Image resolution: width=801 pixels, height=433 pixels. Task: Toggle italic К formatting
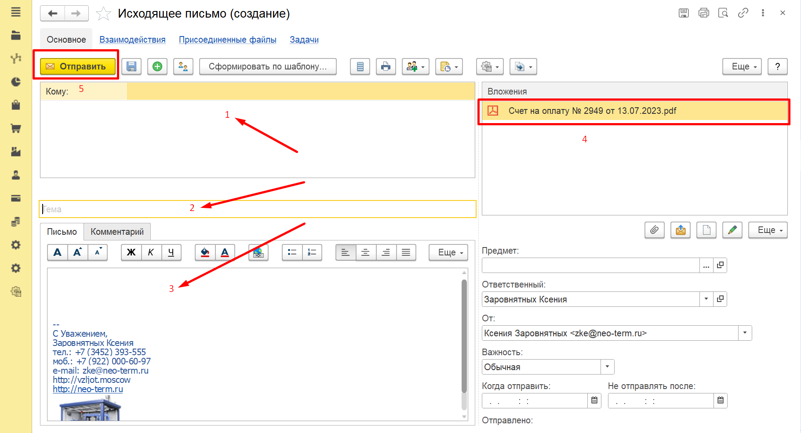[151, 252]
